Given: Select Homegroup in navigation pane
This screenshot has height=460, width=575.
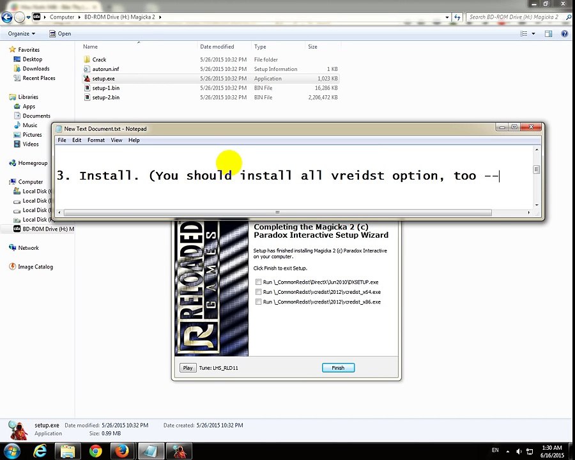Looking at the screenshot, I should pos(33,163).
